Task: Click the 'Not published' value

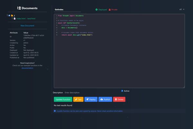Action: (29, 57)
